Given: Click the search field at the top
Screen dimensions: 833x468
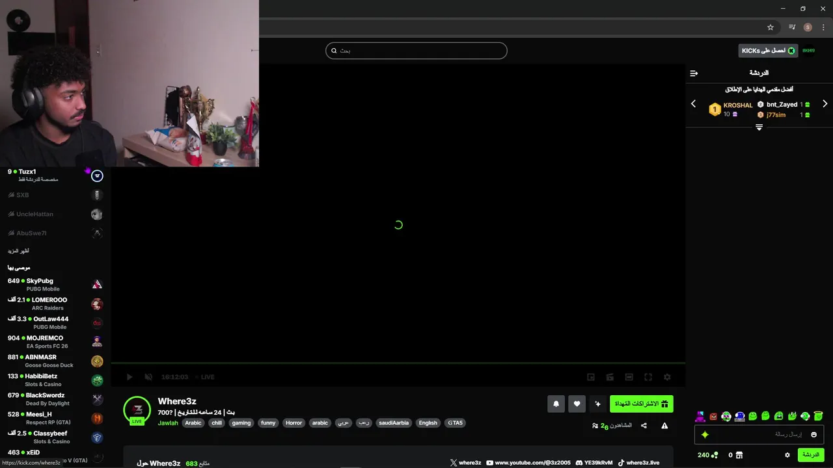Looking at the screenshot, I should (x=416, y=51).
